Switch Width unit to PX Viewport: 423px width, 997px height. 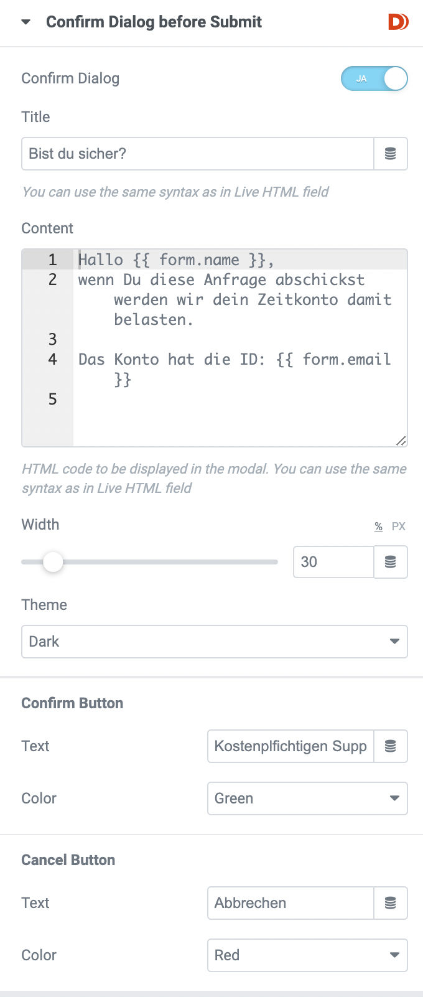click(x=398, y=527)
